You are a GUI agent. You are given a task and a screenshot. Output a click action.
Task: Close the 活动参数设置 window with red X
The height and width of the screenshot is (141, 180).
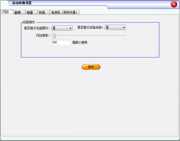tap(174, 4)
